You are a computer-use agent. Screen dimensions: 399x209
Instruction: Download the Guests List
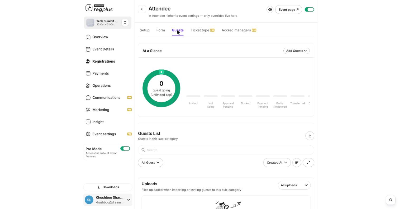pos(310,136)
